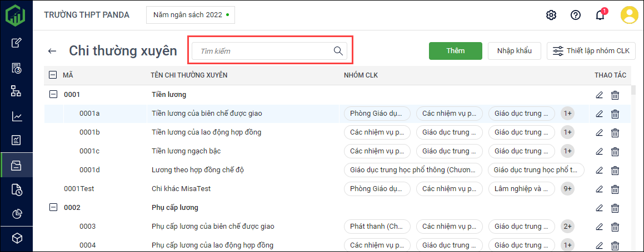Screen dimensions: 644x252
Task: Click the search magnifier icon
Action: (x=338, y=51)
